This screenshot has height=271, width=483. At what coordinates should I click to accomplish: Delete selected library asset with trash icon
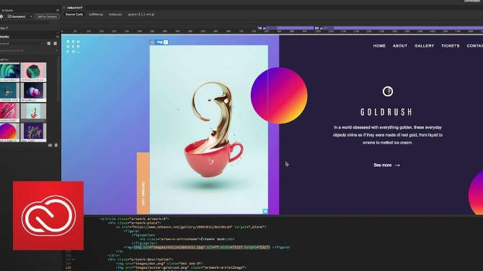(x=56, y=144)
